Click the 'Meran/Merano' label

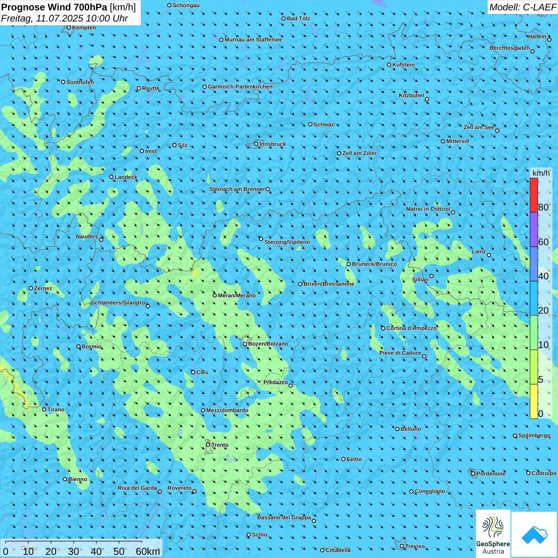(x=237, y=295)
